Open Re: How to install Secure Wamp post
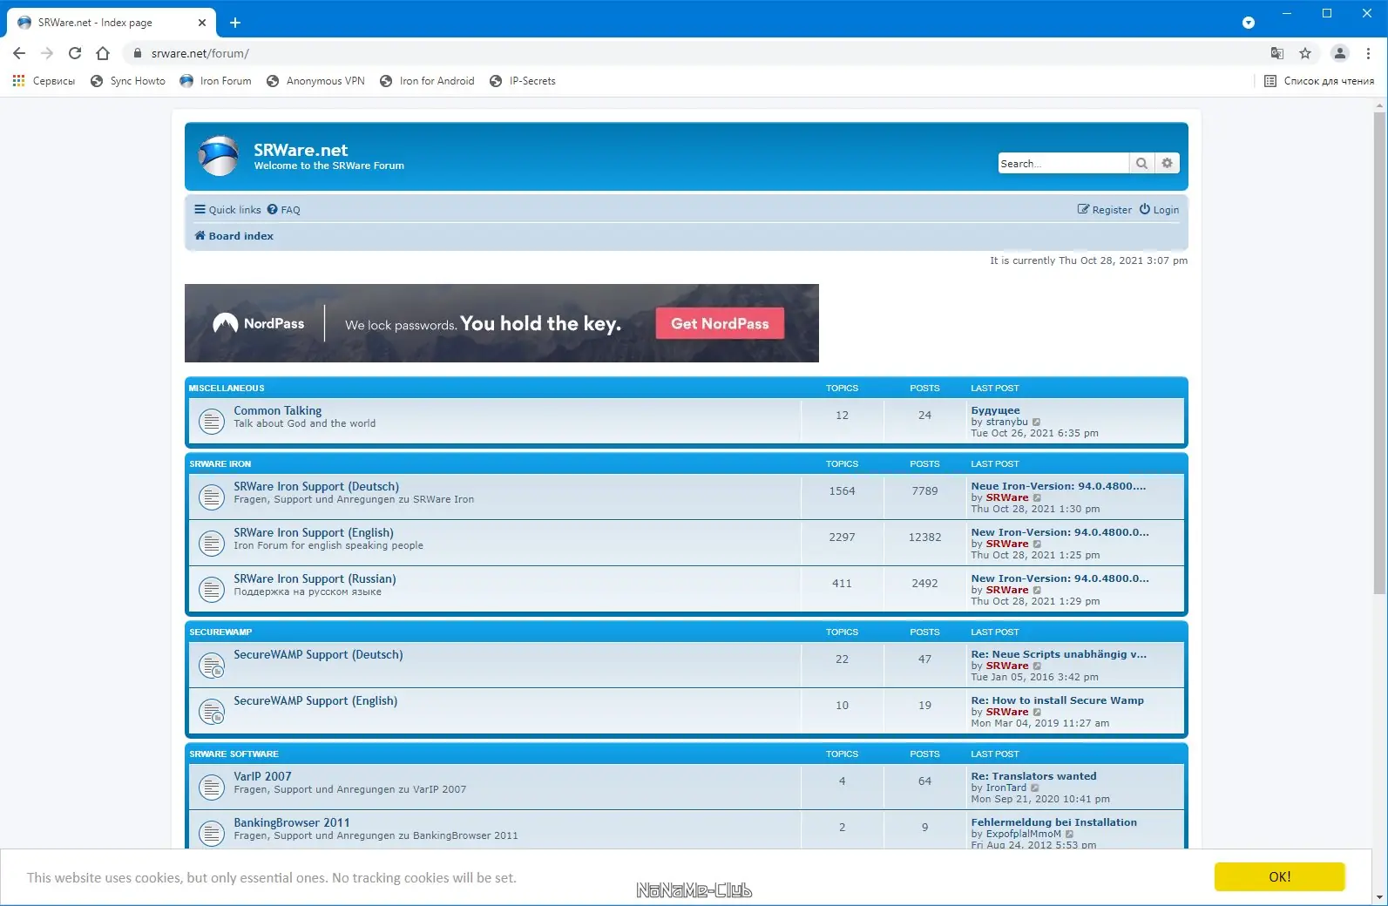Viewport: 1388px width, 906px height. (x=1057, y=700)
